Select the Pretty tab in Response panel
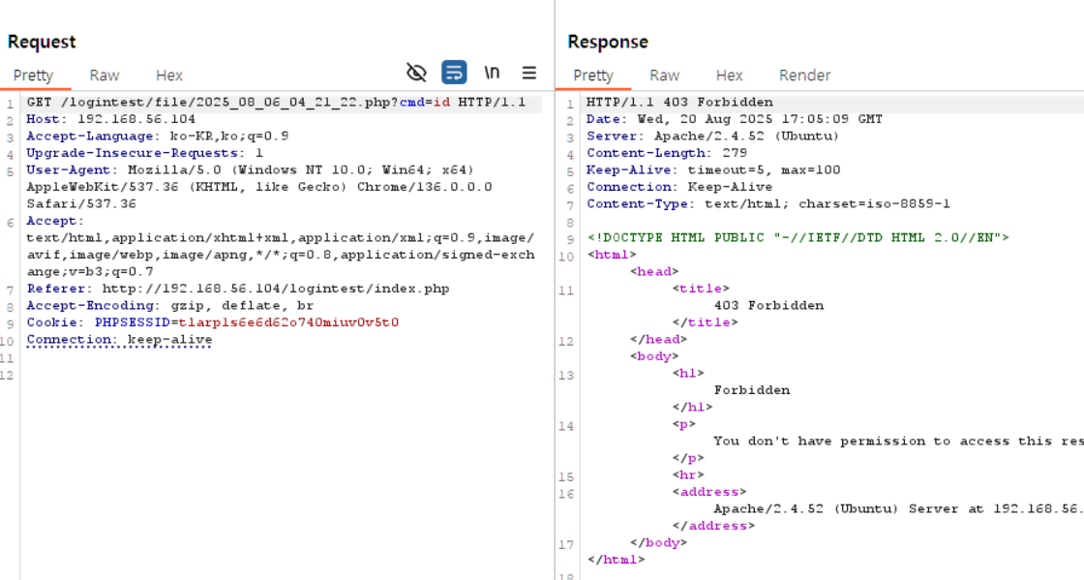 [x=593, y=75]
